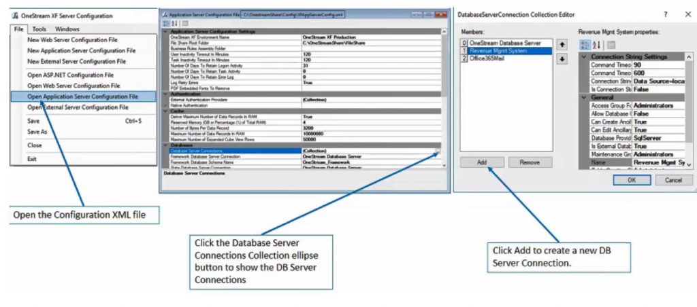Move selected member down with arrow button
The height and width of the screenshot is (307, 697).
[562, 59]
